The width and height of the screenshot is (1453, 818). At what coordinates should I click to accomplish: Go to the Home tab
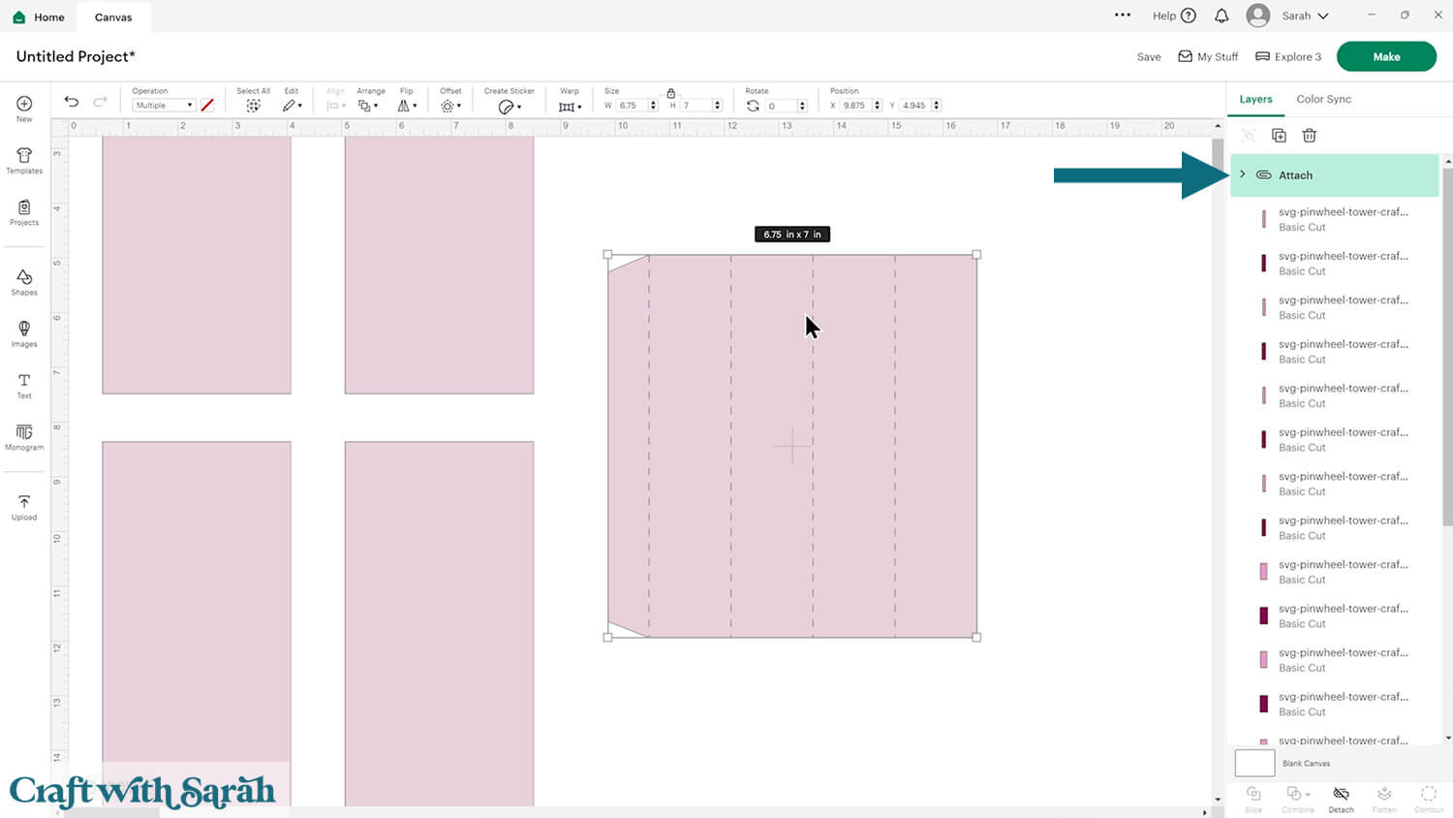coord(39,16)
